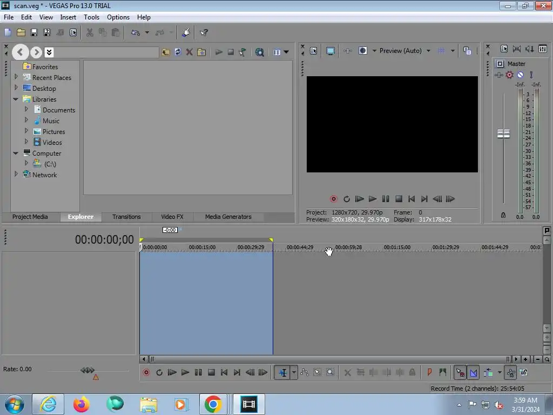This screenshot has height=415, width=553.
Task: Toggle Enable Snapping in the timeline toolbar
Action: (460, 372)
